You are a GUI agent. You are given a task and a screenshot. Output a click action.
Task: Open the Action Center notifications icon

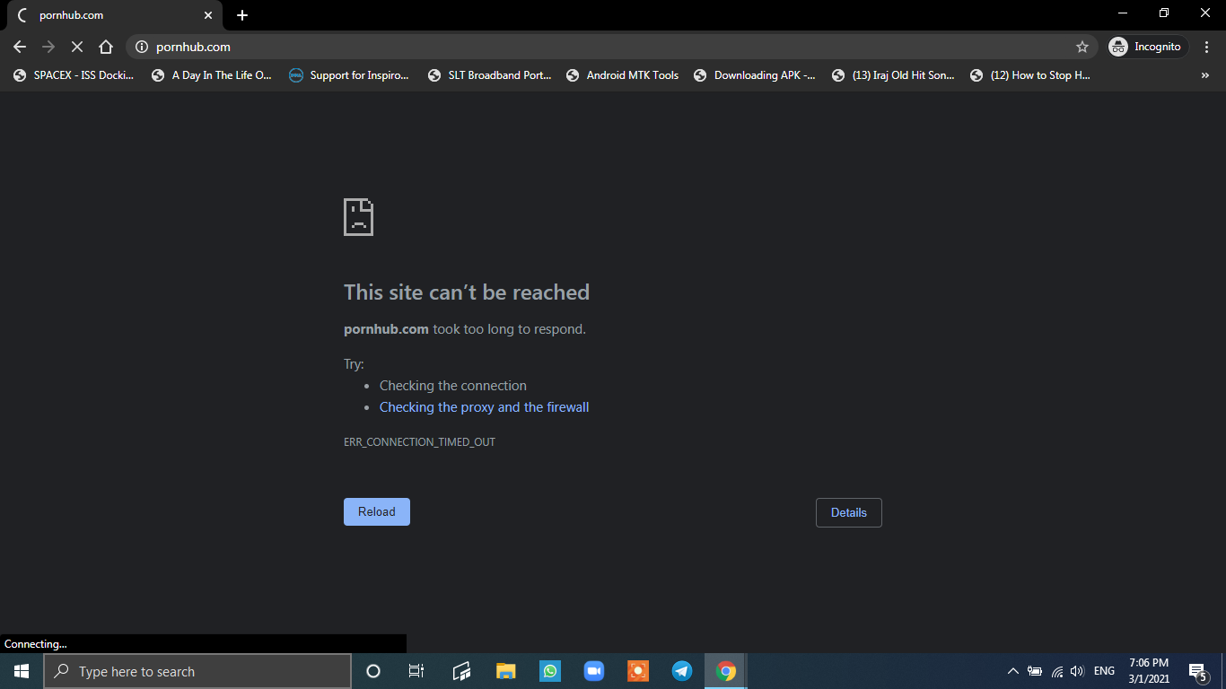point(1198,671)
